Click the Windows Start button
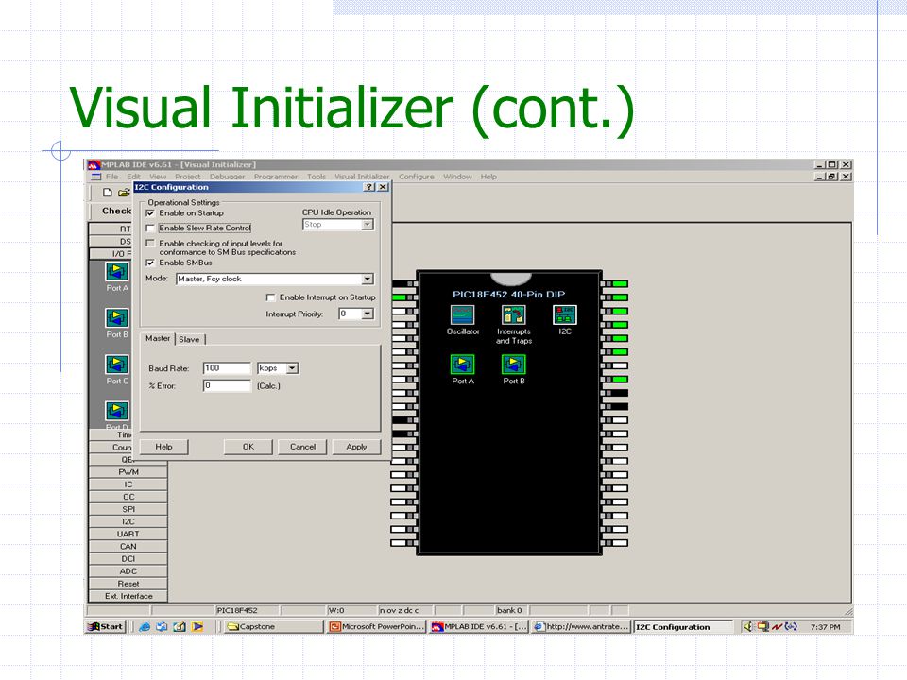Screen dimensions: 907x680 point(105,626)
